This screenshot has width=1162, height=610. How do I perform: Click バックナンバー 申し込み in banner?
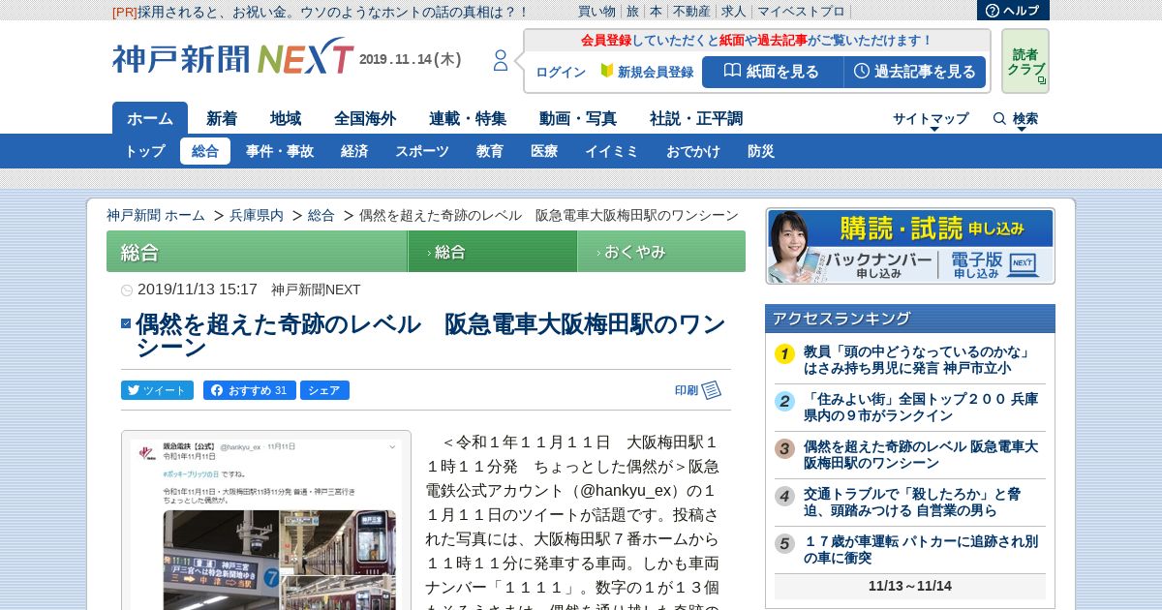878,265
